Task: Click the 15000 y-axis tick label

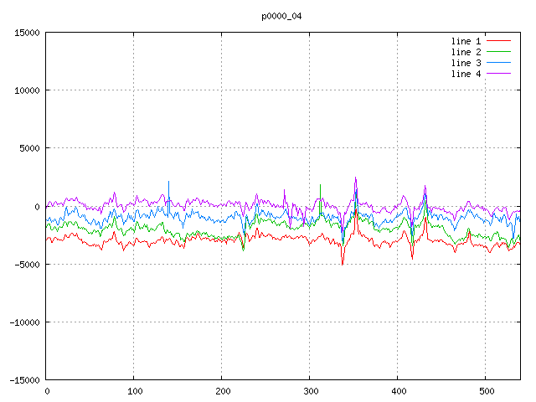Action: (x=27, y=33)
